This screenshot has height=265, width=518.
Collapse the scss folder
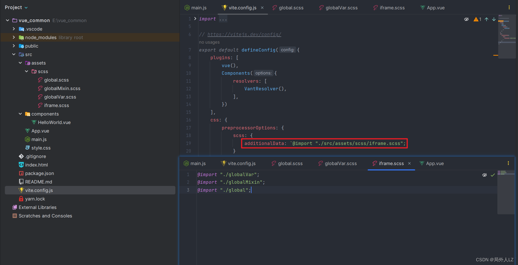tap(26, 71)
